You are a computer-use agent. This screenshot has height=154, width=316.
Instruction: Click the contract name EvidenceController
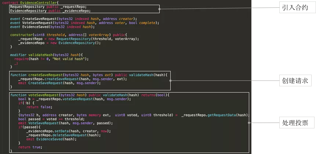click(x=38, y=3)
